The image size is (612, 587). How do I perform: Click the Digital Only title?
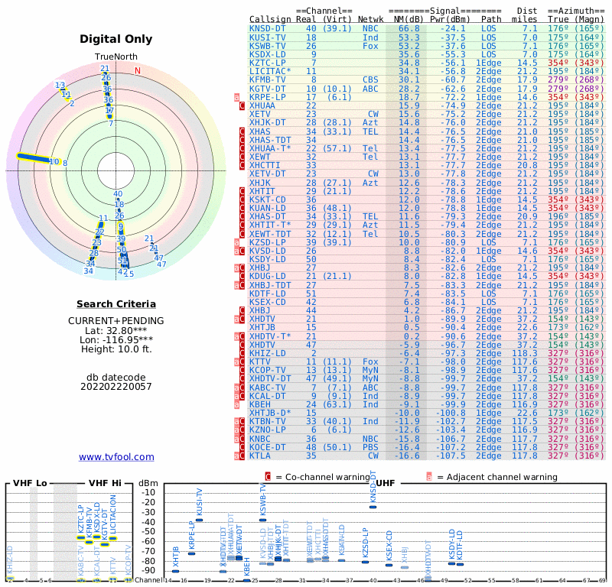(x=116, y=39)
